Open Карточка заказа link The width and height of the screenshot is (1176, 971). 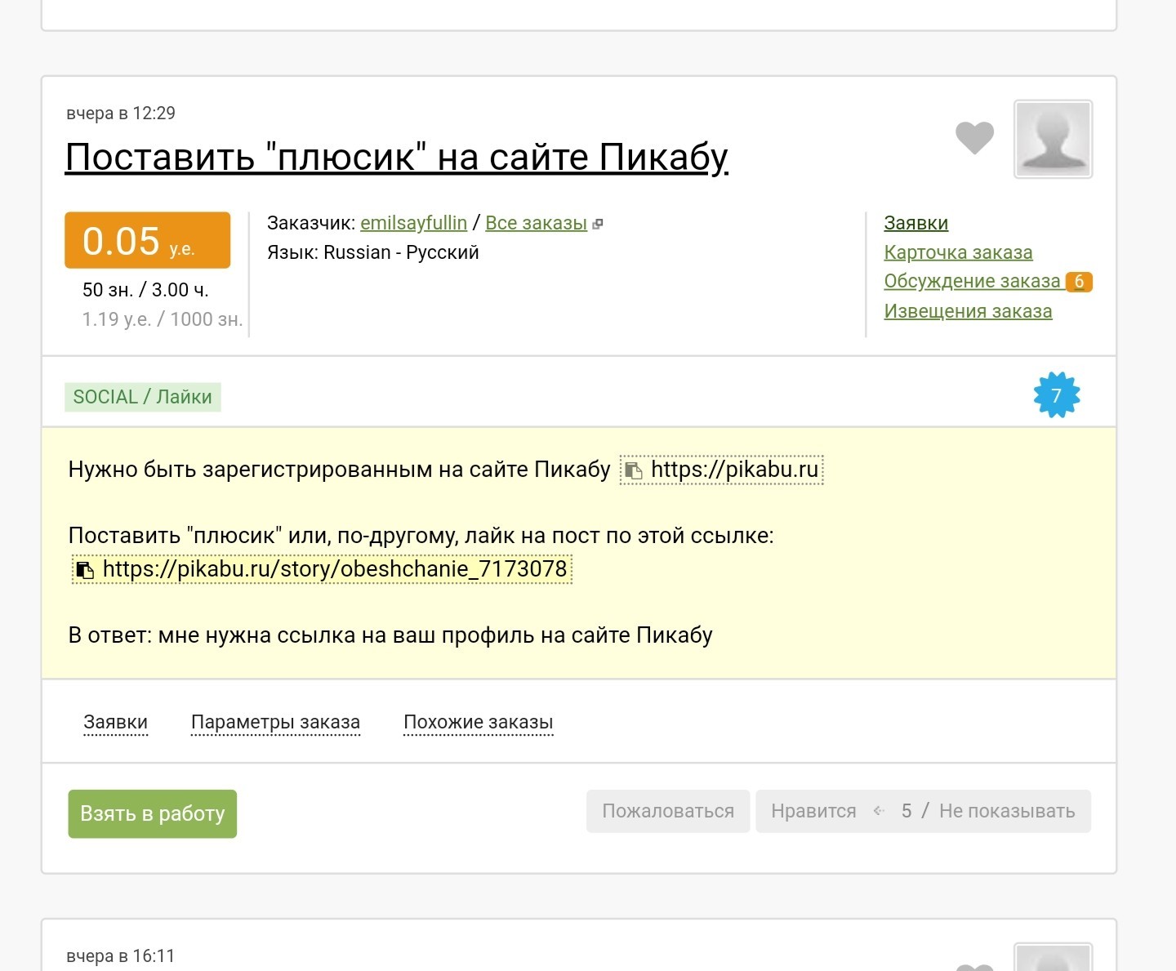[958, 252]
